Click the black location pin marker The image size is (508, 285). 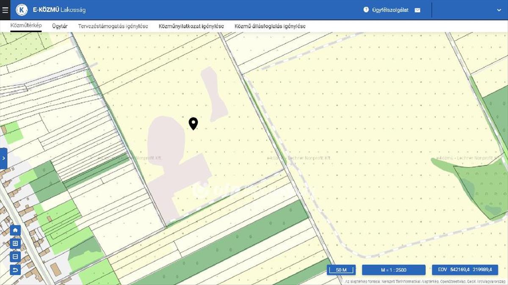pyautogui.click(x=193, y=123)
